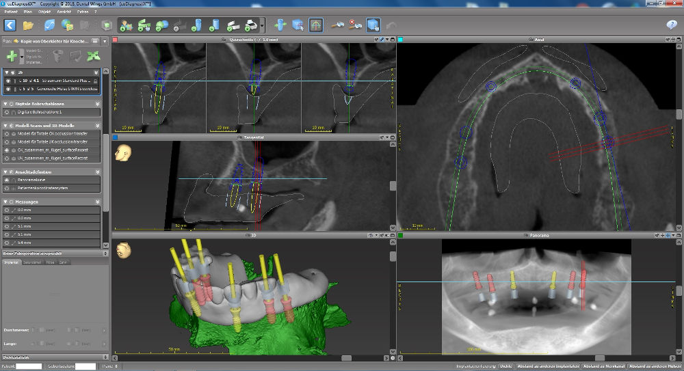The image size is (684, 371).
Task: Toggle visibility of Panoramakurve item
Action: pos(7,180)
